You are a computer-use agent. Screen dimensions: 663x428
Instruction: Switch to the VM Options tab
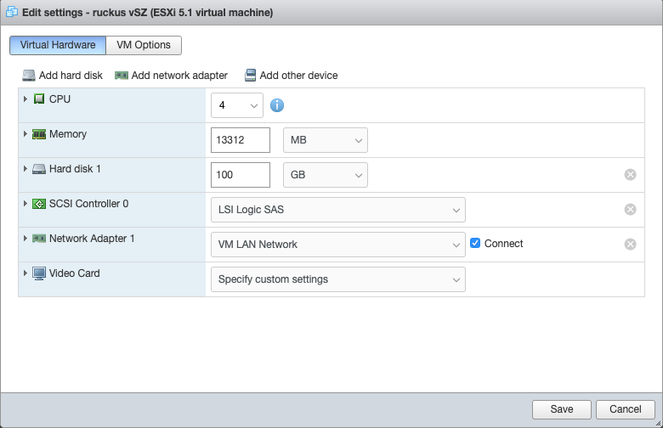[144, 45]
